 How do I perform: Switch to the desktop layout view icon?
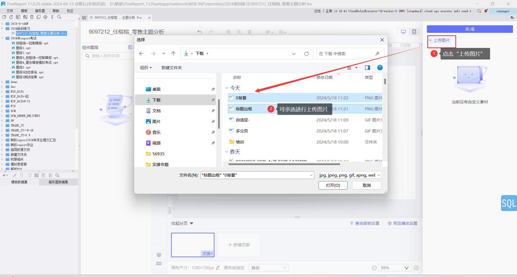click(x=403, y=32)
